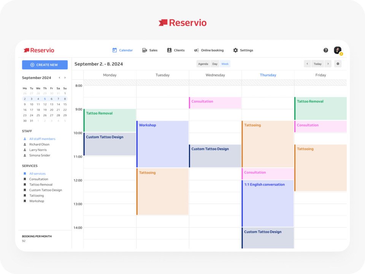Go to previous week arrow
The image size is (365, 274).
(x=307, y=64)
